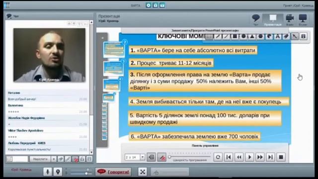The image size is (318, 179).
Task: Select the filled circle shape tool
Action: 243,36
